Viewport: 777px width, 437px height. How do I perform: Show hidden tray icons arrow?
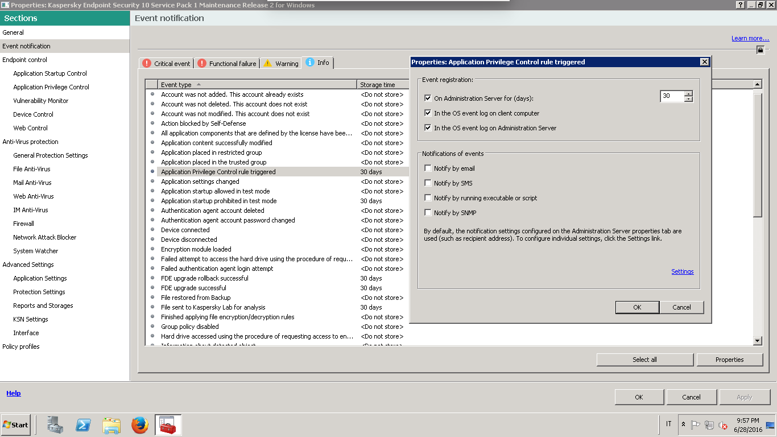click(683, 424)
